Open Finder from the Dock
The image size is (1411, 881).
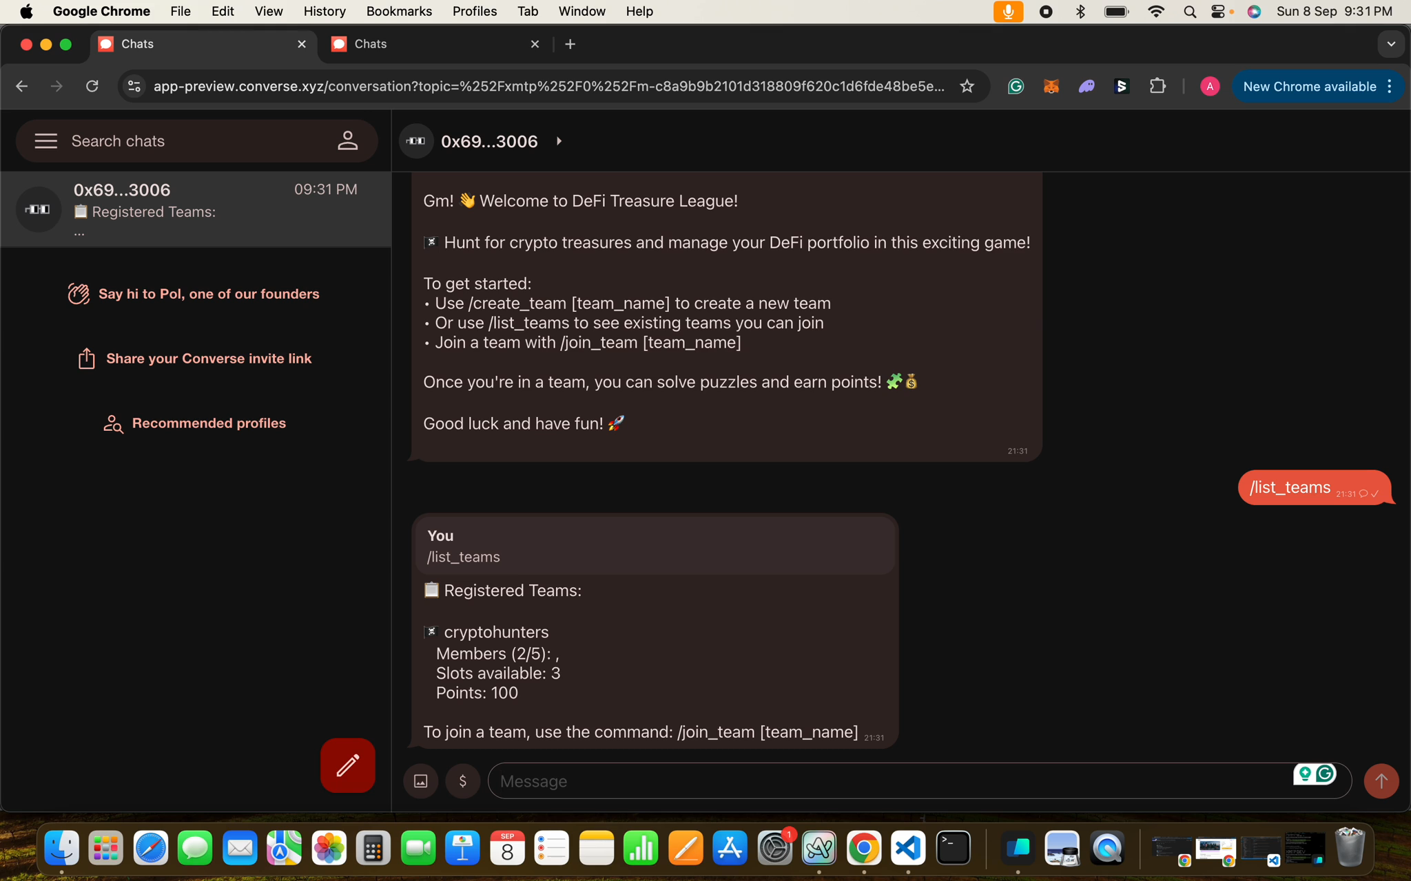61,848
